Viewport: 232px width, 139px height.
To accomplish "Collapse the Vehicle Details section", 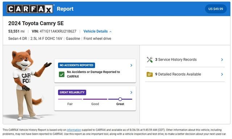I will click(98, 31).
